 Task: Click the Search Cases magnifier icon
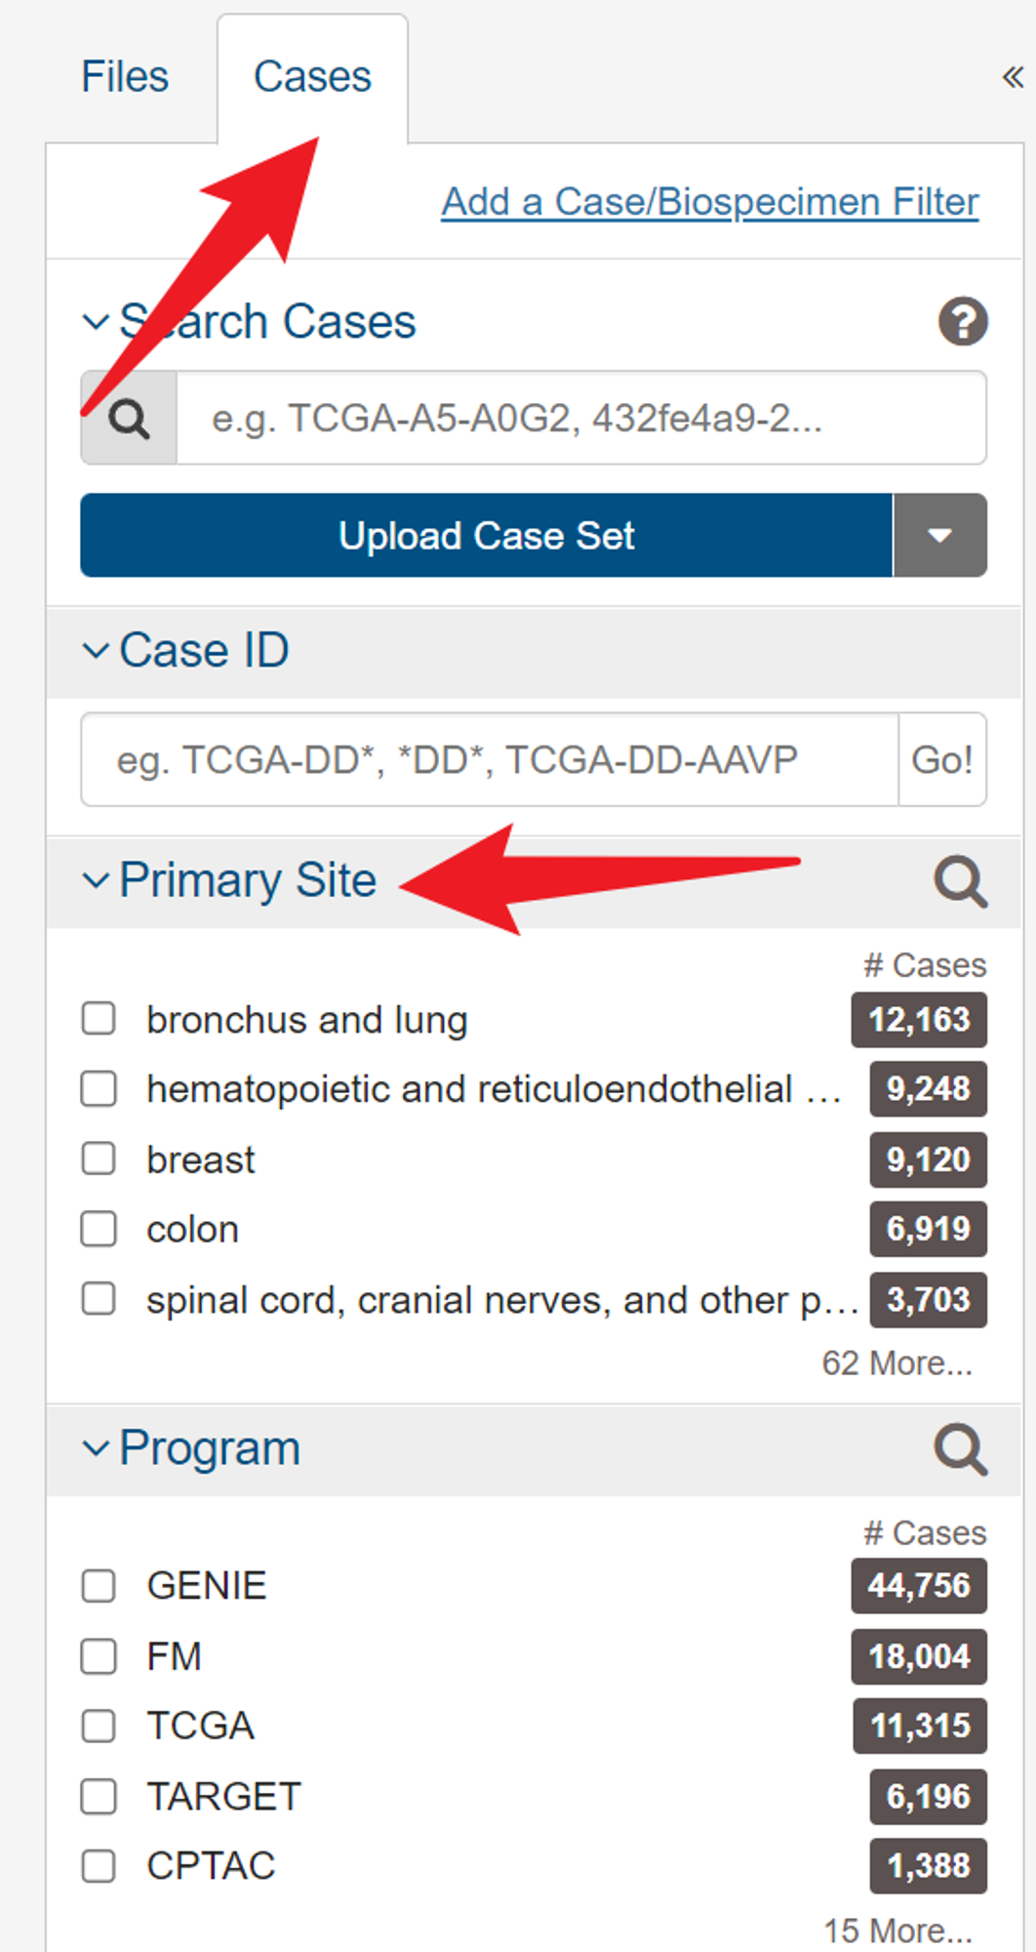pos(129,419)
